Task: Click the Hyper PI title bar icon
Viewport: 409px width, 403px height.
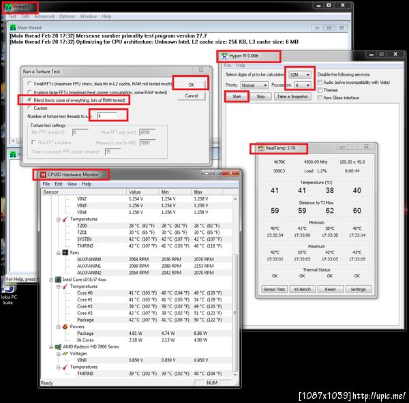Action: [224, 56]
